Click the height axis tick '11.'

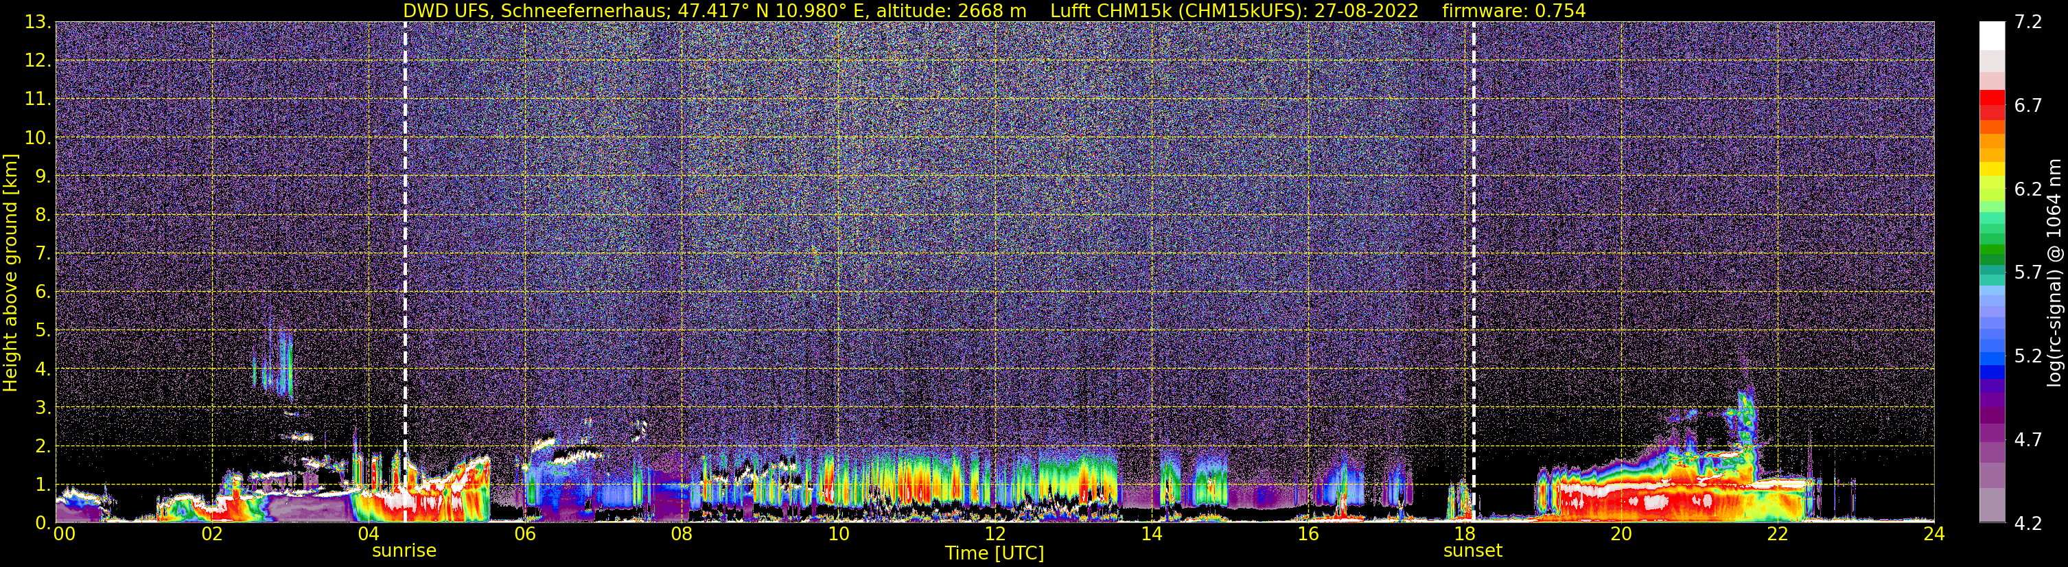tap(38, 100)
